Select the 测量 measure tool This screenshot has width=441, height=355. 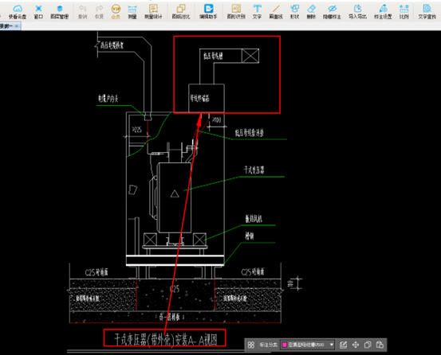click(x=132, y=12)
